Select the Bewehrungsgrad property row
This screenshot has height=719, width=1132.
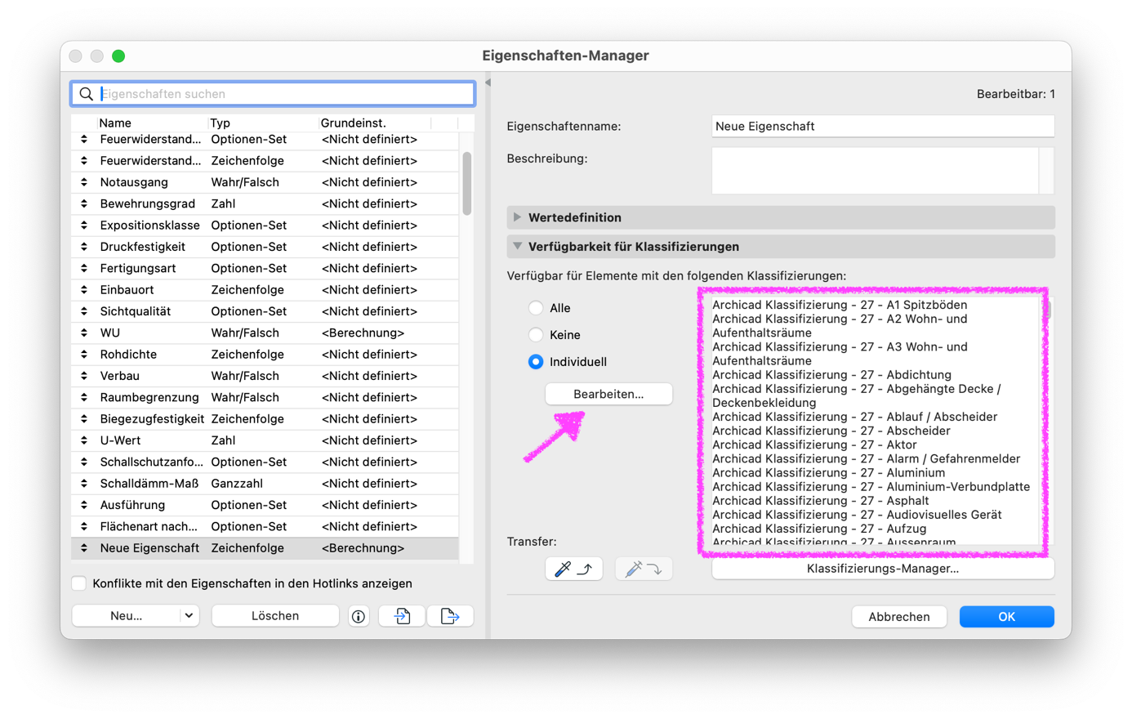click(x=265, y=203)
